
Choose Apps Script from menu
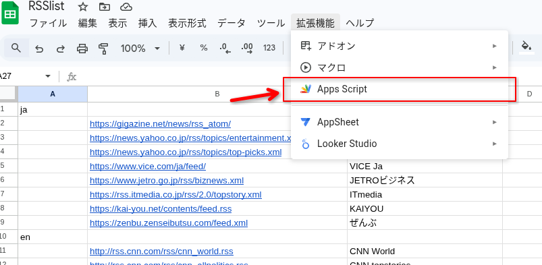[400, 89]
